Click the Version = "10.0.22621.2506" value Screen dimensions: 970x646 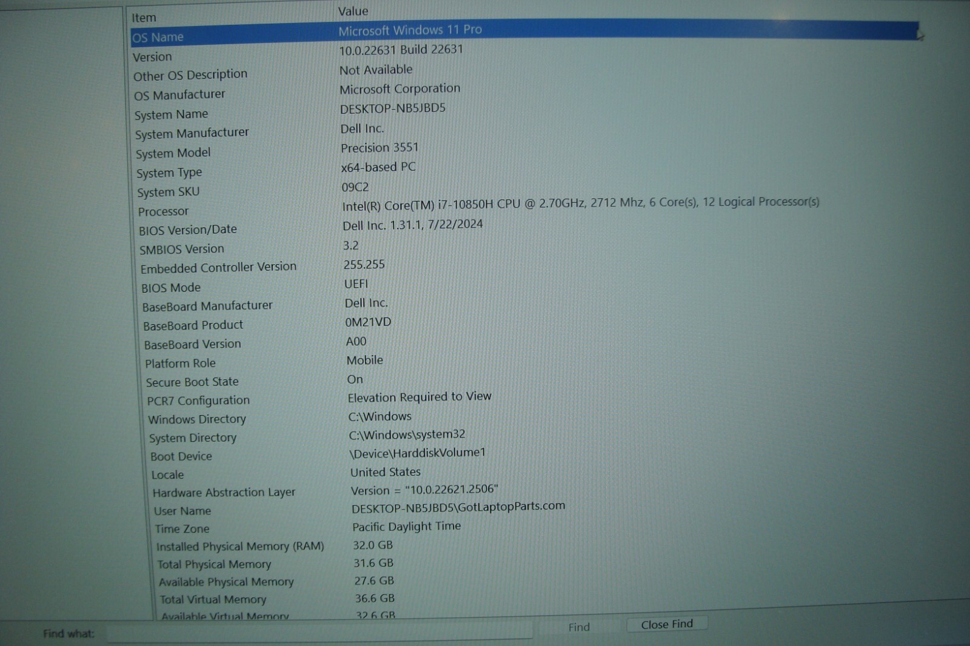point(424,490)
